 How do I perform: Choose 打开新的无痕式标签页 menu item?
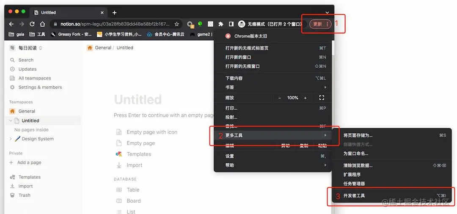[273, 48]
